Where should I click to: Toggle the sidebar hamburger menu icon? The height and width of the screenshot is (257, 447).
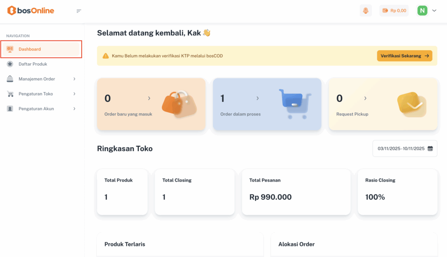pyautogui.click(x=79, y=11)
